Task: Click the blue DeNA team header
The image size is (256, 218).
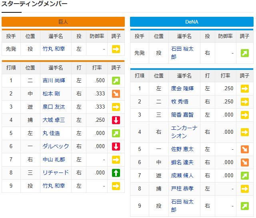Action: click(x=192, y=22)
